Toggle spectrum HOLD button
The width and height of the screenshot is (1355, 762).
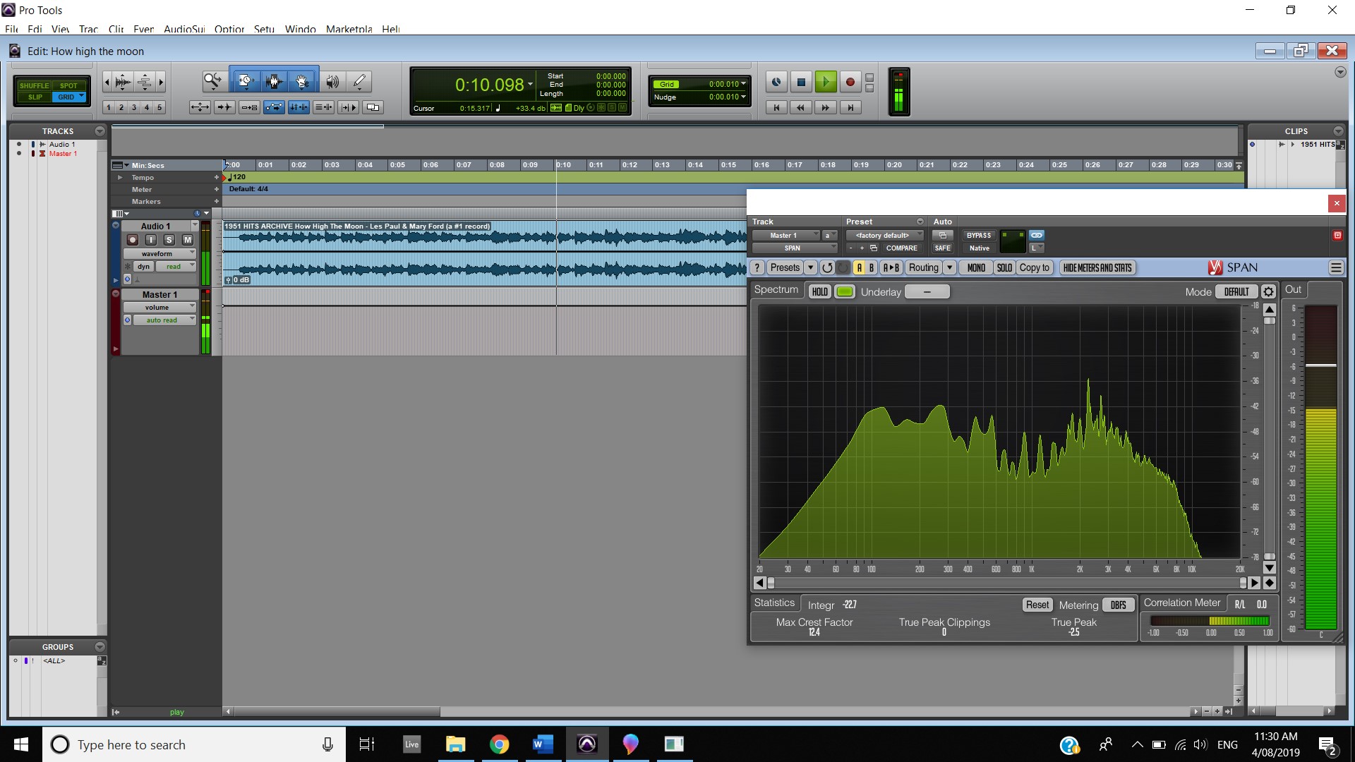coord(819,291)
